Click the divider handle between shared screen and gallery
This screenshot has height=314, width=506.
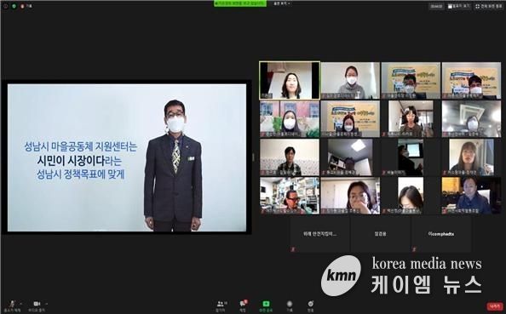(x=253, y=157)
